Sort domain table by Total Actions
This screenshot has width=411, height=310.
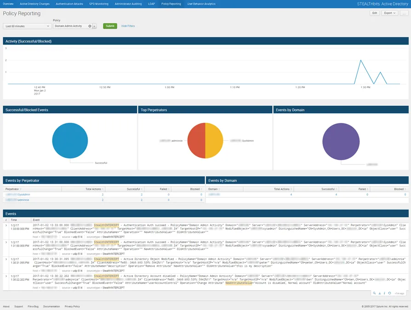pyautogui.click(x=283, y=189)
